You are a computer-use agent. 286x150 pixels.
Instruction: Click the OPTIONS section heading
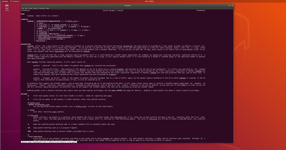pos(24,94)
